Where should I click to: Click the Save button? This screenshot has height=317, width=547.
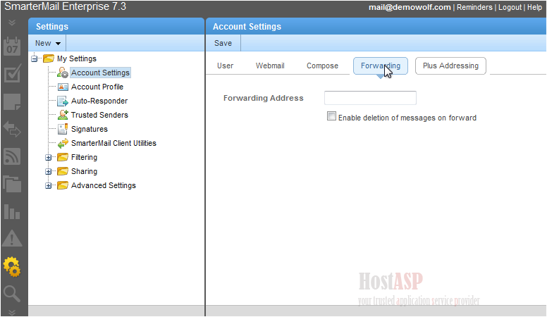pos(223,43)
